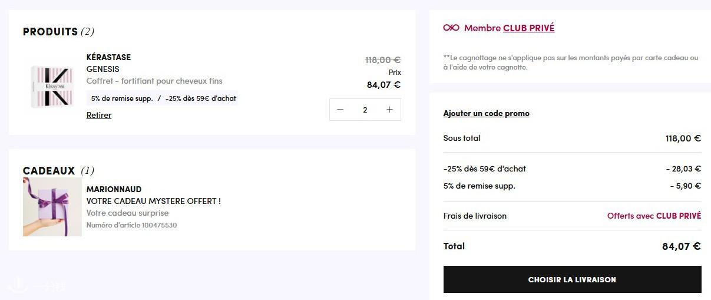Viewport: 711px width, 300px height.
Task: Click the crossed-out 118,00 € price
Action: (x=382, y=60)
